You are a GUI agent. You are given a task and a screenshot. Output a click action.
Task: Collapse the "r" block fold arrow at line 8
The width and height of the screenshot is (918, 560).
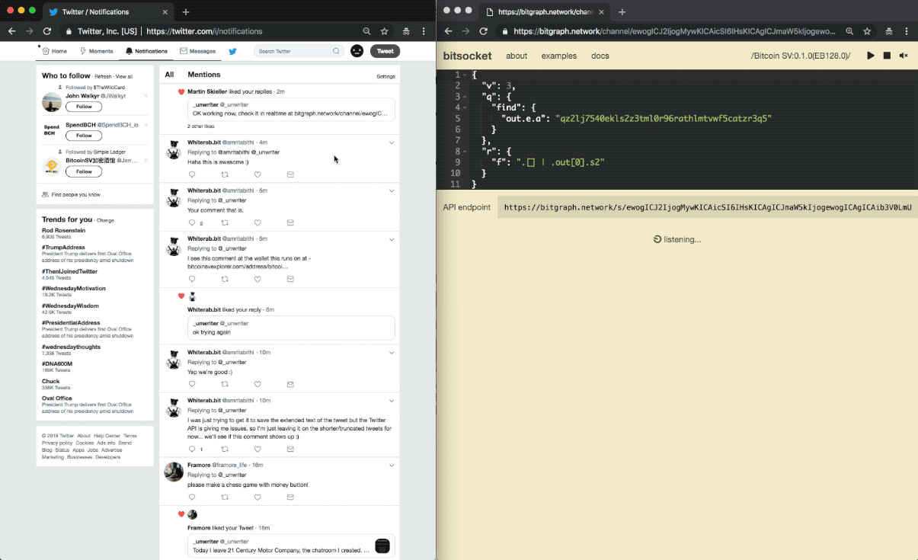pos(465,152)
